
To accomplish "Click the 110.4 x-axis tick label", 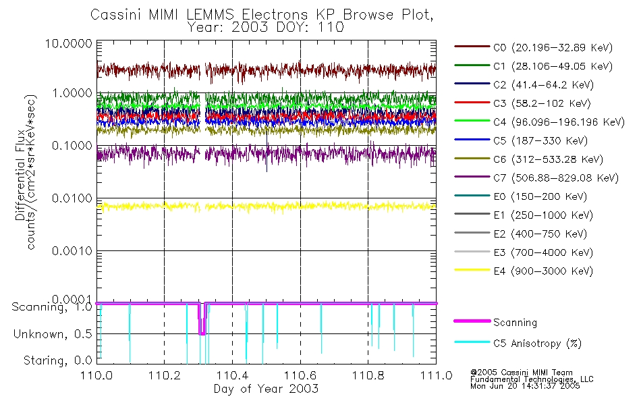I will [232, 375].
